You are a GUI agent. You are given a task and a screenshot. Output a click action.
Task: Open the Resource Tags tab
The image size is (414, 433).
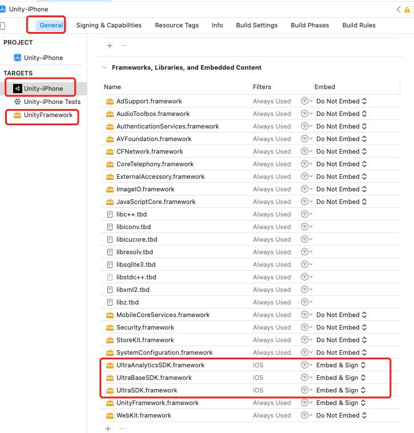(176, 25)
